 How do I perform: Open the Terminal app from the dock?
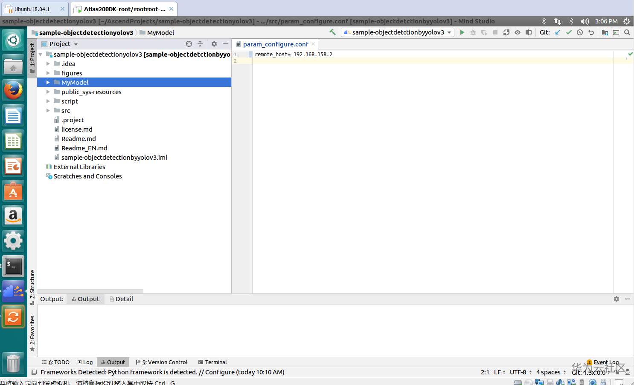(13, 267)
